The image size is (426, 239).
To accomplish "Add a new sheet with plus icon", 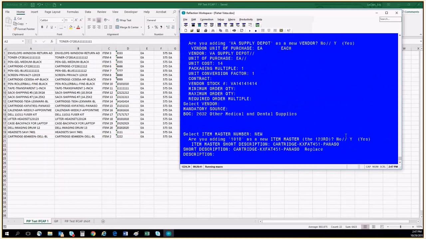I will pyautogui.click(x=103, y=221).
